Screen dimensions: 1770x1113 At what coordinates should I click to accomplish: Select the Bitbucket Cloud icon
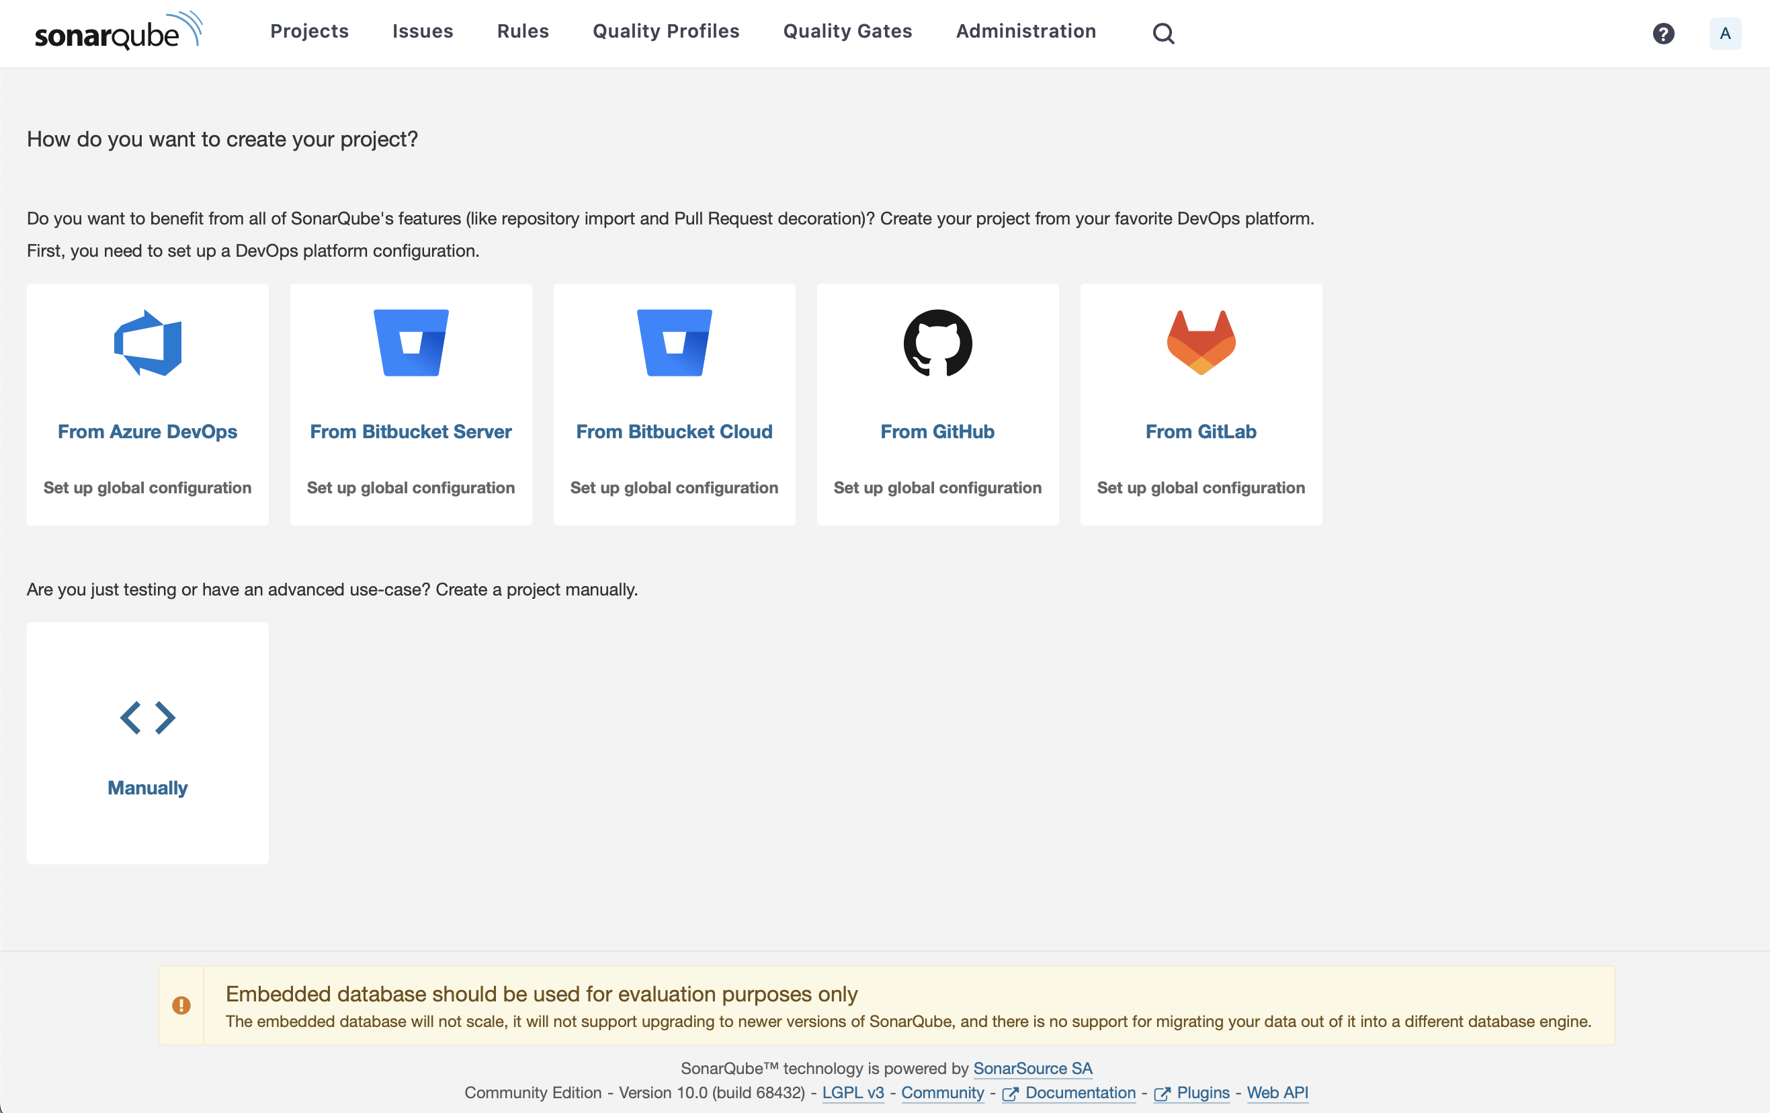(674, 343)
